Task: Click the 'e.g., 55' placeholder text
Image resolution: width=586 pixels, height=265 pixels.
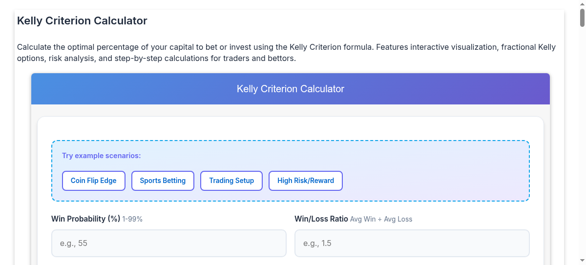Action: (73, 243)
